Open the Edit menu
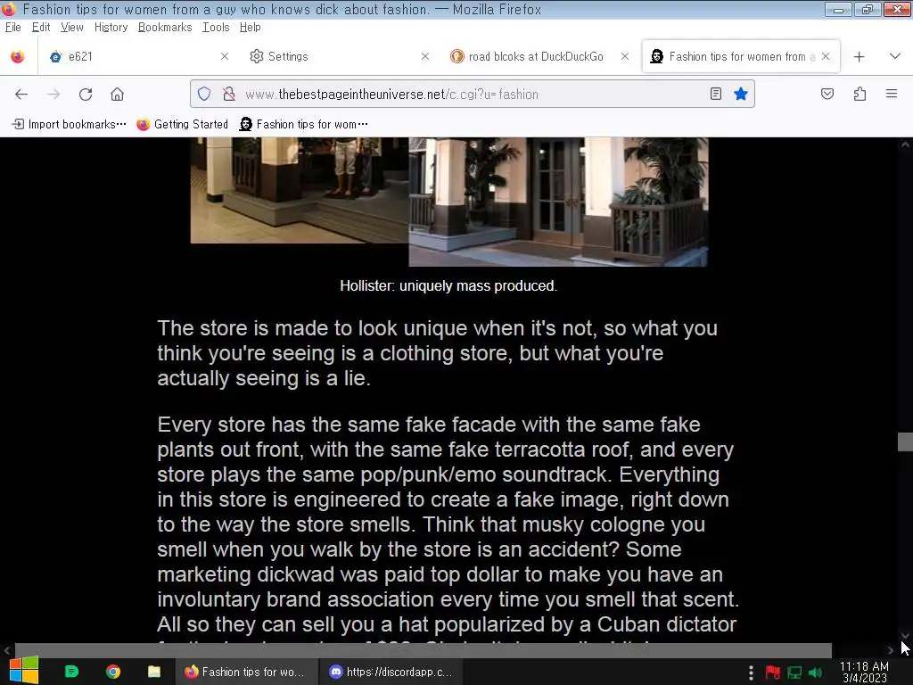 coord(41,28)
